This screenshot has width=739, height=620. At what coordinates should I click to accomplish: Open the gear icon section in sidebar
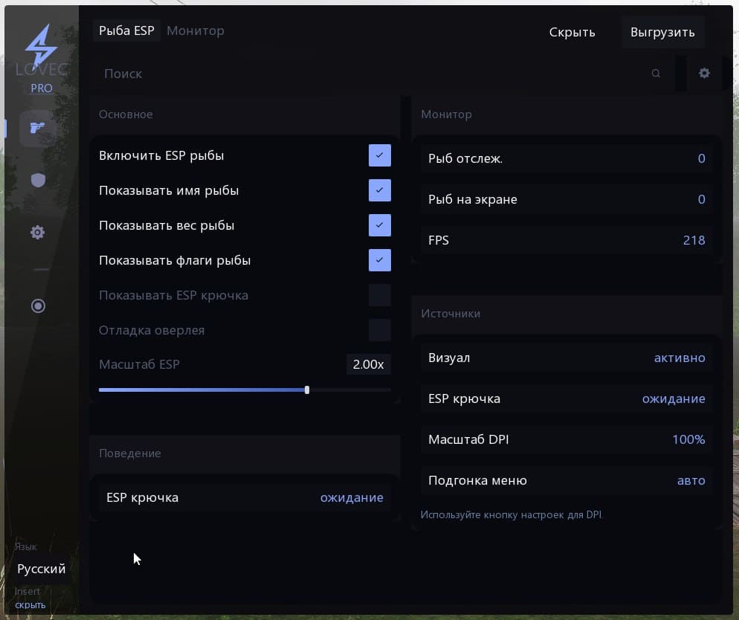pos(38,233)
